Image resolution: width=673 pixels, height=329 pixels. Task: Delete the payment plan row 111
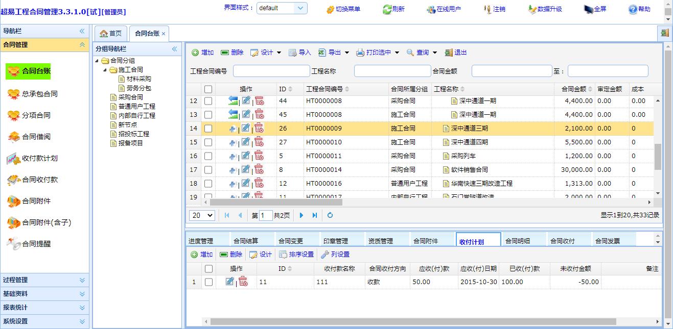(243, 282)
